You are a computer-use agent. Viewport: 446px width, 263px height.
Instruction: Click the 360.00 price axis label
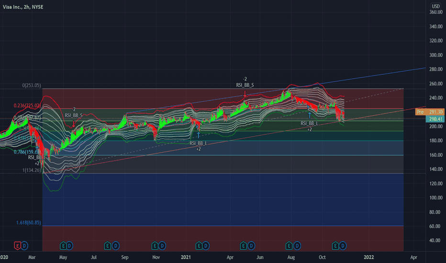point(436,12)
